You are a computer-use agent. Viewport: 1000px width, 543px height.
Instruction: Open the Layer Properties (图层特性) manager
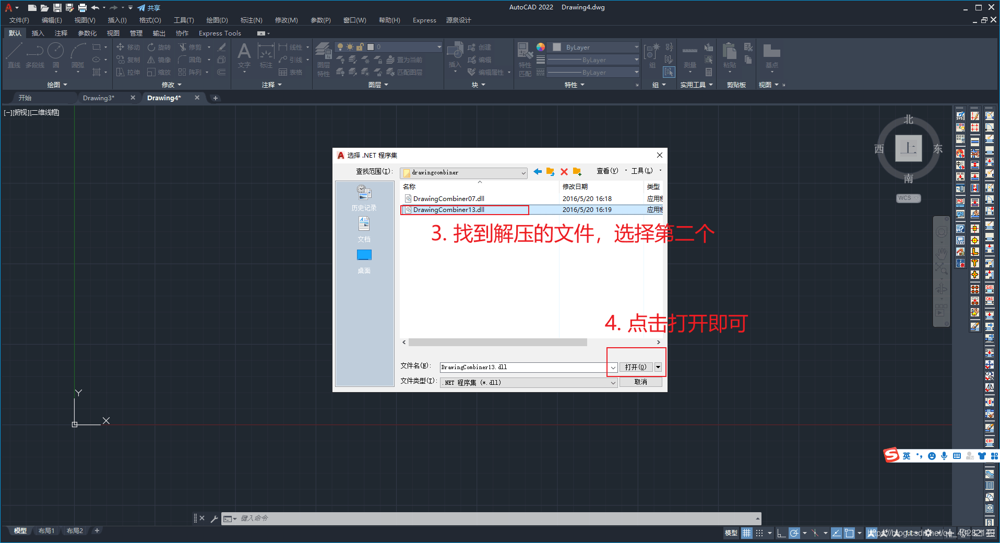click(324, 60)
